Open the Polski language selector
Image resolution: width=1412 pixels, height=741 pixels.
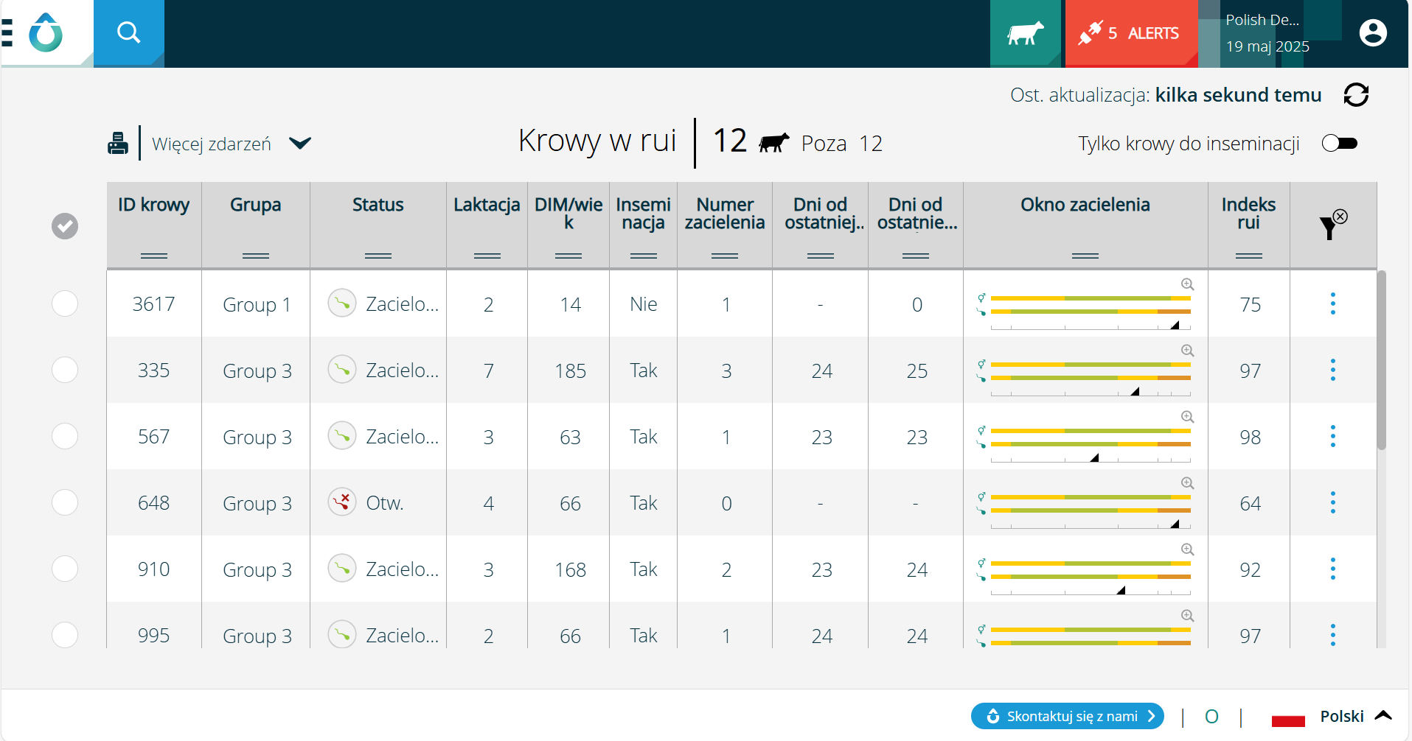[1342, 716]
